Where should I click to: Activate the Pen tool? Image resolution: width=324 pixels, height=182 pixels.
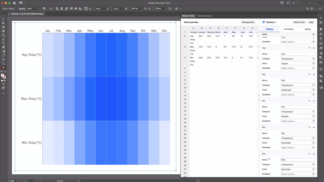tap(3, 28)
